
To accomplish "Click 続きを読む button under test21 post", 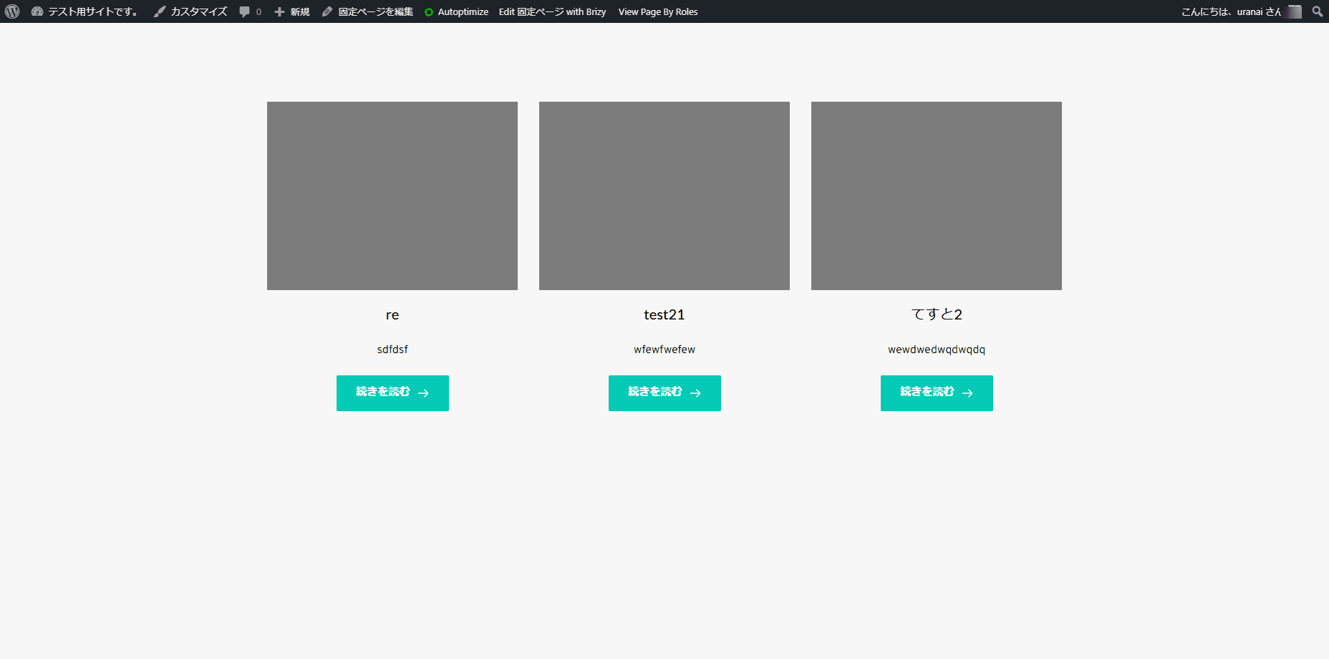I will 664,393.
